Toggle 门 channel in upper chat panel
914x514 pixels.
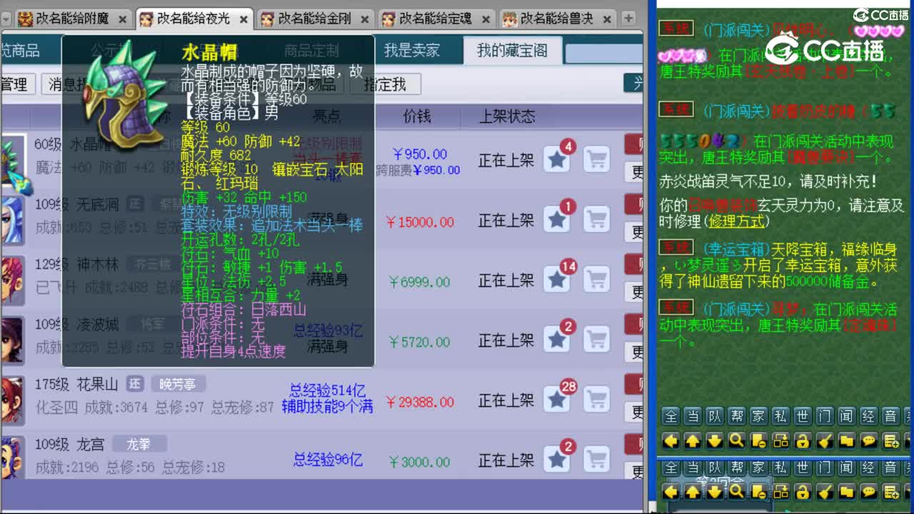tap(825, 415)
